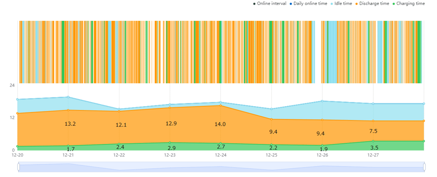
Task: Select the 12-27 charging point labeled 3.5
Action: (373, 141)
